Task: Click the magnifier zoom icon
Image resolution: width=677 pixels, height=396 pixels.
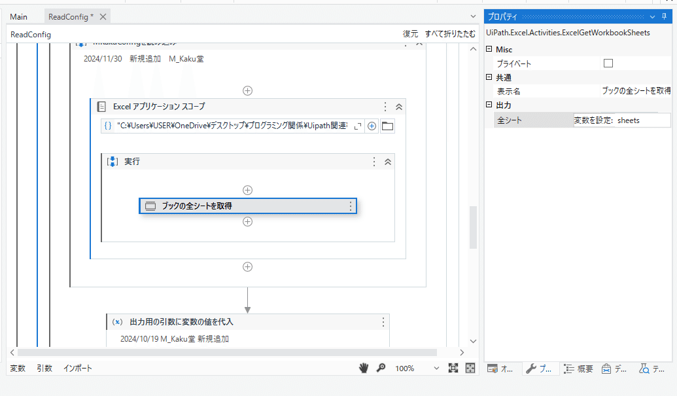Action: (x=381, y=368)
